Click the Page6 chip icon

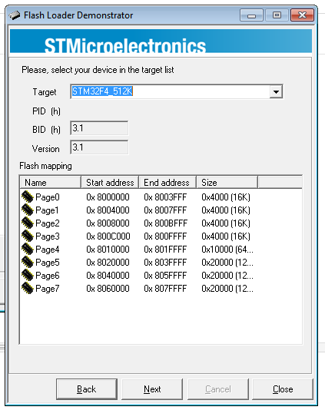[28, 275]
